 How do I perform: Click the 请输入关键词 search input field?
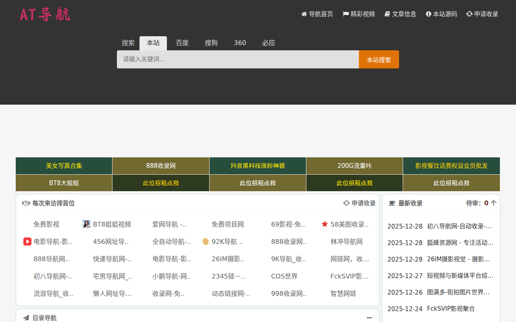pyautogui.click(x=238, y=59)
